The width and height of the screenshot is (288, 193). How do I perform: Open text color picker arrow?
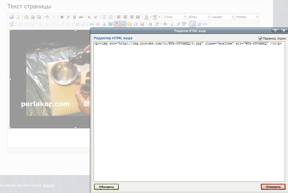150,17
